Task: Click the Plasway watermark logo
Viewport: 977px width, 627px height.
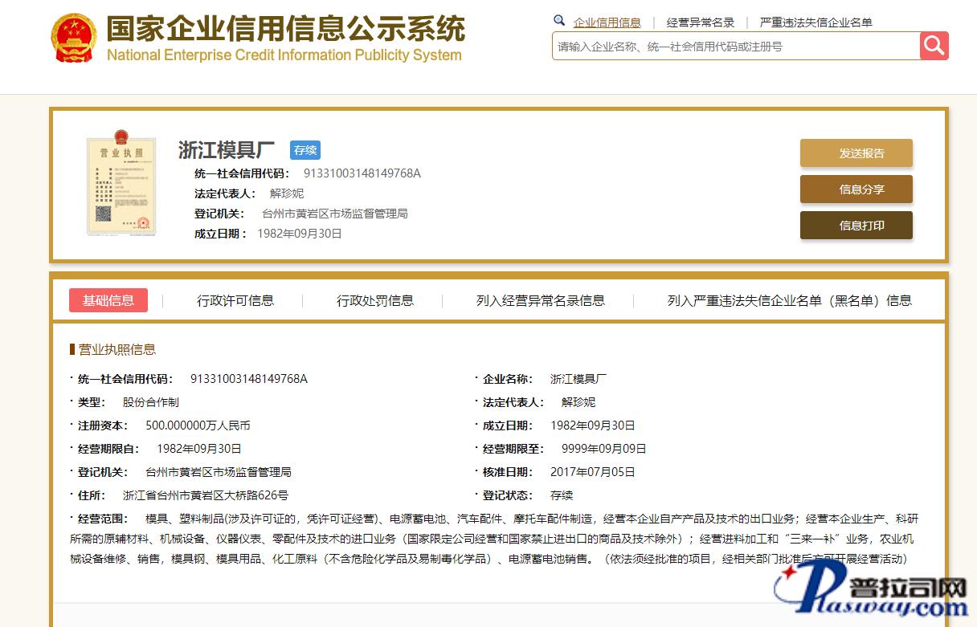Action: 874,593
